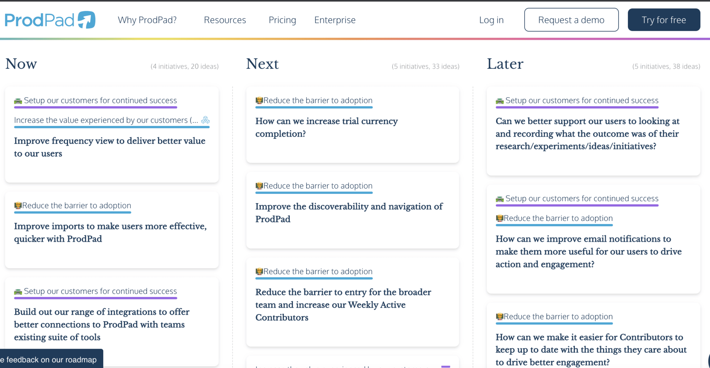Expand the initiative count next to the Next column
Viewport: 710px width, 368px height.
425,66
